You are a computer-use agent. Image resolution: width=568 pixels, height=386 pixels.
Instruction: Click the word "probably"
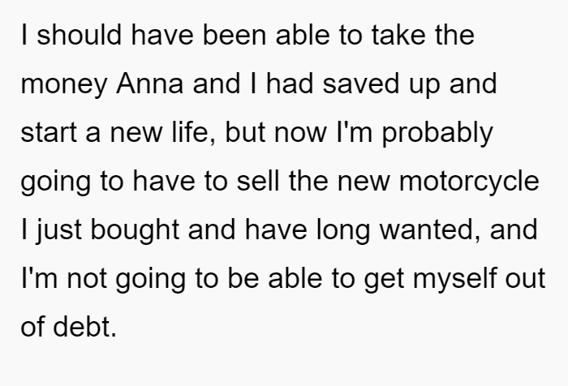[437, 133]
